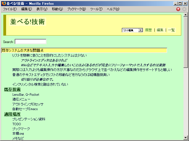Screen dimensions: 189x141
Task: Select the item LensBar, Q-Pocket
Action: (x=26, y=95)
